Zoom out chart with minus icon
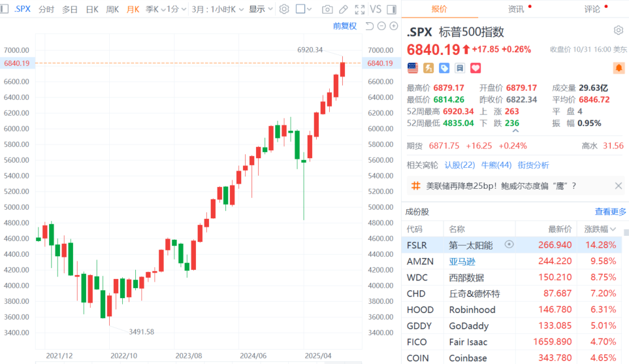The image size is (629, 364). coord(381,26)
